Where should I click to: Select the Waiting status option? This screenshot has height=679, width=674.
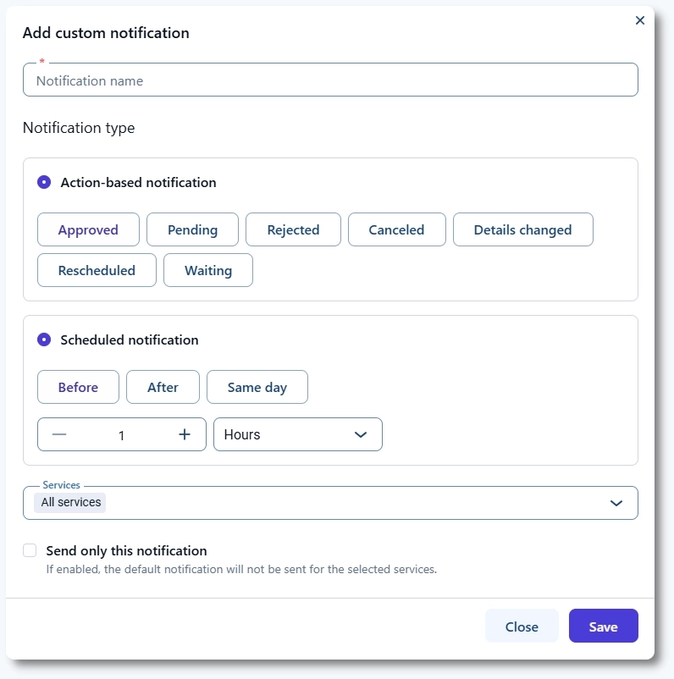click(x=208, y=270)
